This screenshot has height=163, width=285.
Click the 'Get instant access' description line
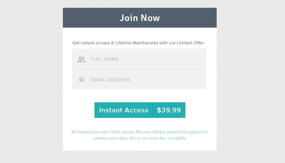(x=138, y=43)
